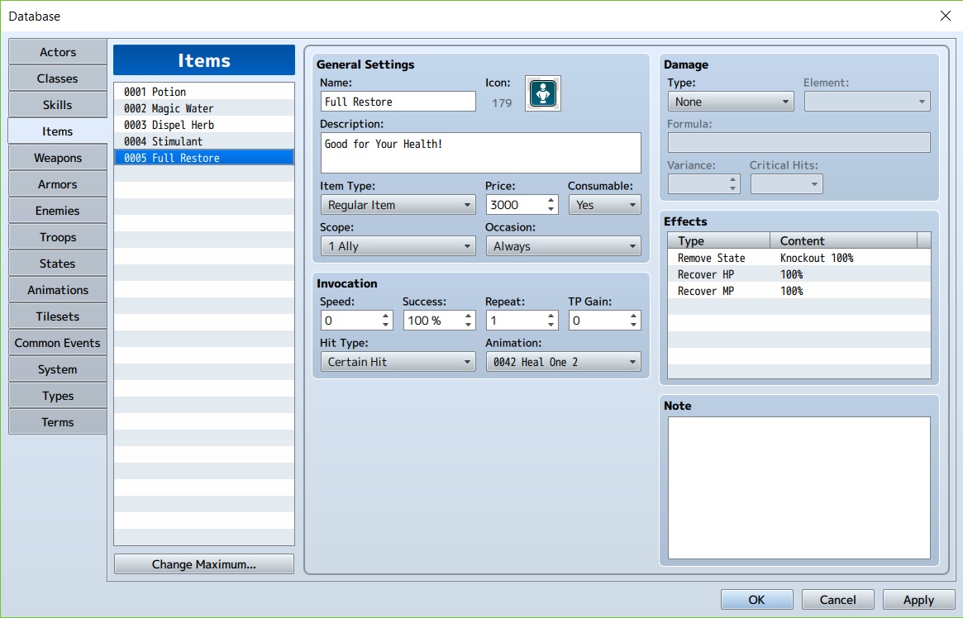Open the Item Type dropdown

point(398,205)
